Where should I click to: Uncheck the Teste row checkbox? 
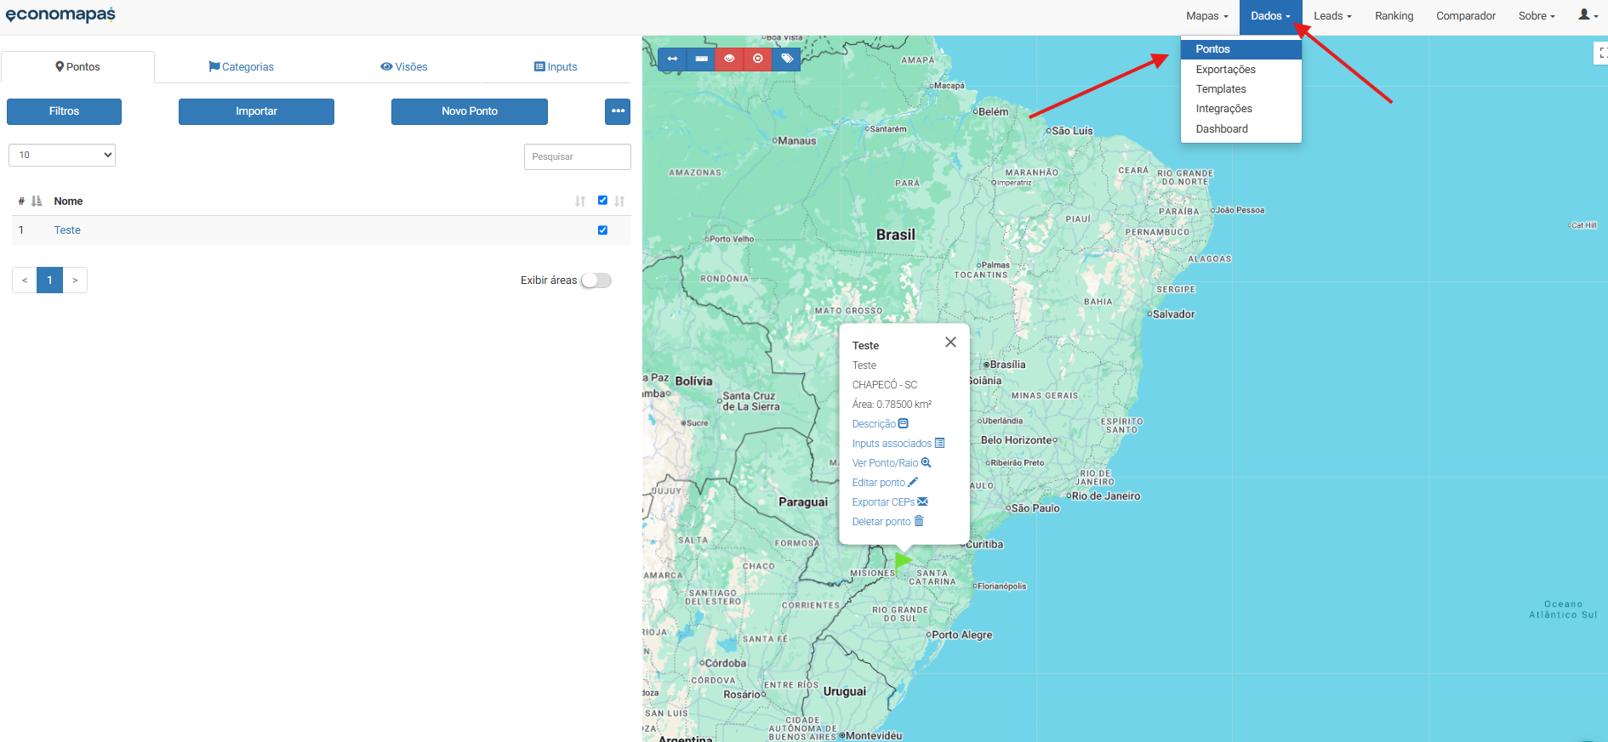point(602,230)
